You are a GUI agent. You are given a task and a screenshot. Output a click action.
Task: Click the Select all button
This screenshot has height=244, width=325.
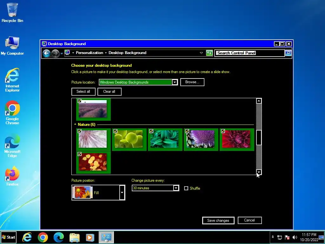pyautogui.click(x=83, y=91)
